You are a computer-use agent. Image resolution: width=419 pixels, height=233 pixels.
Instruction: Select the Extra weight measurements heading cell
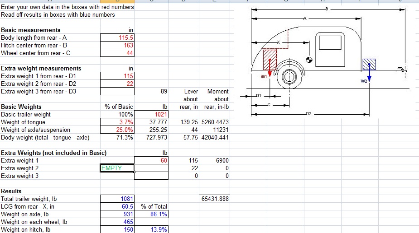[x=50, y=68]
